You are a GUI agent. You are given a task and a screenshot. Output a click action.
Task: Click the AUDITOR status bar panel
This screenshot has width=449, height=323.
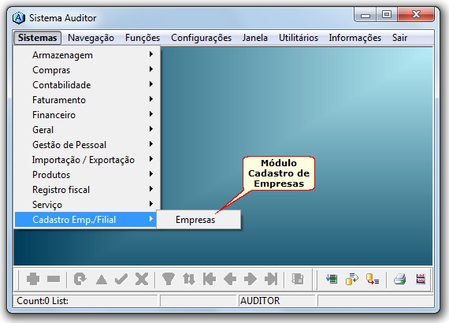(276, 301)
